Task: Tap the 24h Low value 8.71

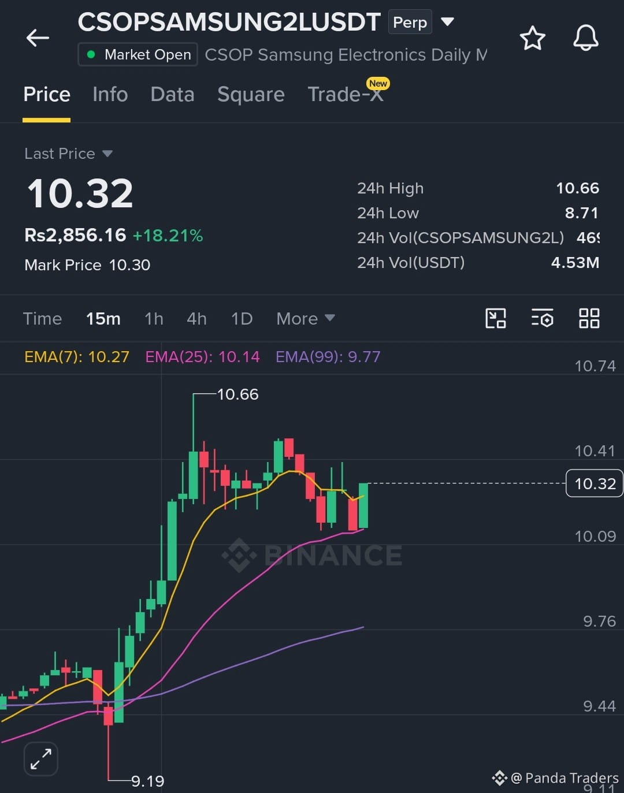Action: (582, 213)
